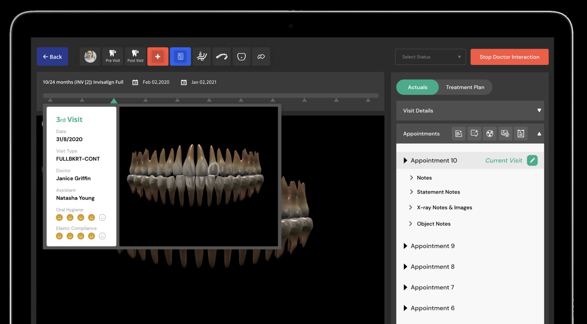Switch to the Treatment Plan tab
The width and height of the screenshot is (587, 324).
coord(465,87)
